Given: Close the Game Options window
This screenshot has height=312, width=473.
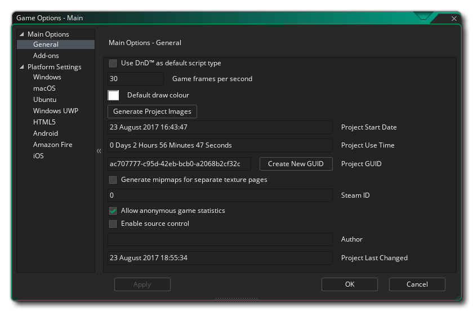Looking at the screenshot, I should pyautogui.click(x=454, y=18).
